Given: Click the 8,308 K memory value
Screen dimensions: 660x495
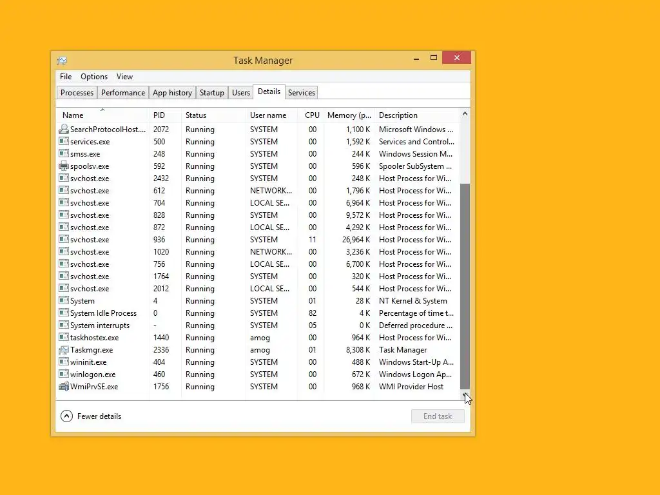Looking at the screenshot, I should pyautogui.click(x=358, y=350).
